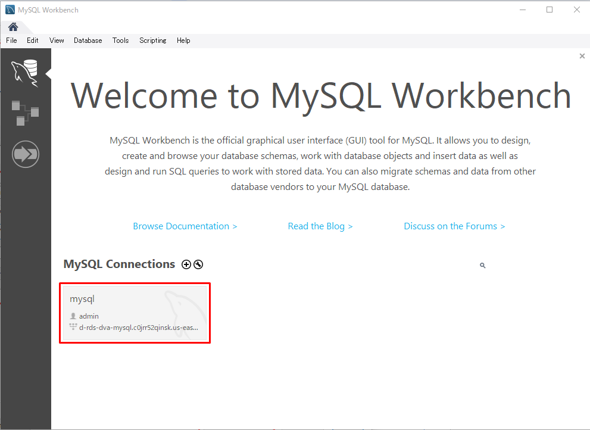Image resolution: width=590 pixels, height=430 pixels.
Task: Open the Tools menu
Action: click(x=120, y=40)
